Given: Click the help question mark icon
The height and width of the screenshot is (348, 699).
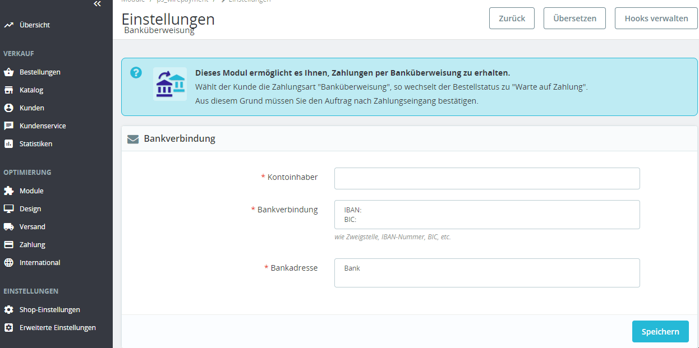Looking at the screenshot, I should [x=136, y=73].
